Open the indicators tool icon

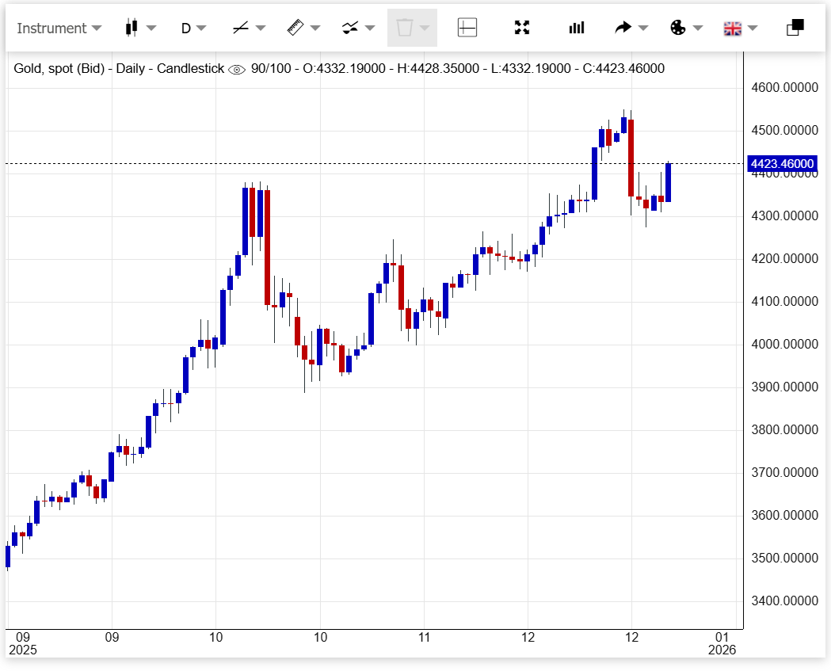349,28
